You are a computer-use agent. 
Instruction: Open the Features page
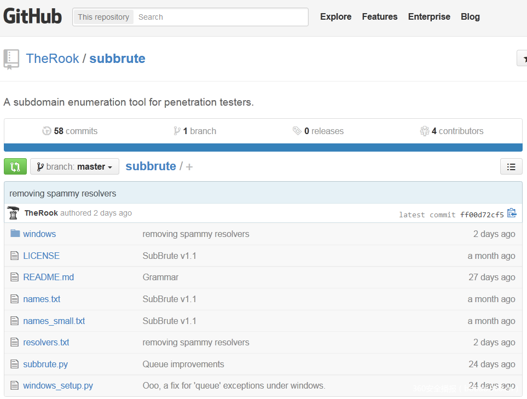pyautogui.click(x=379, y=16)
